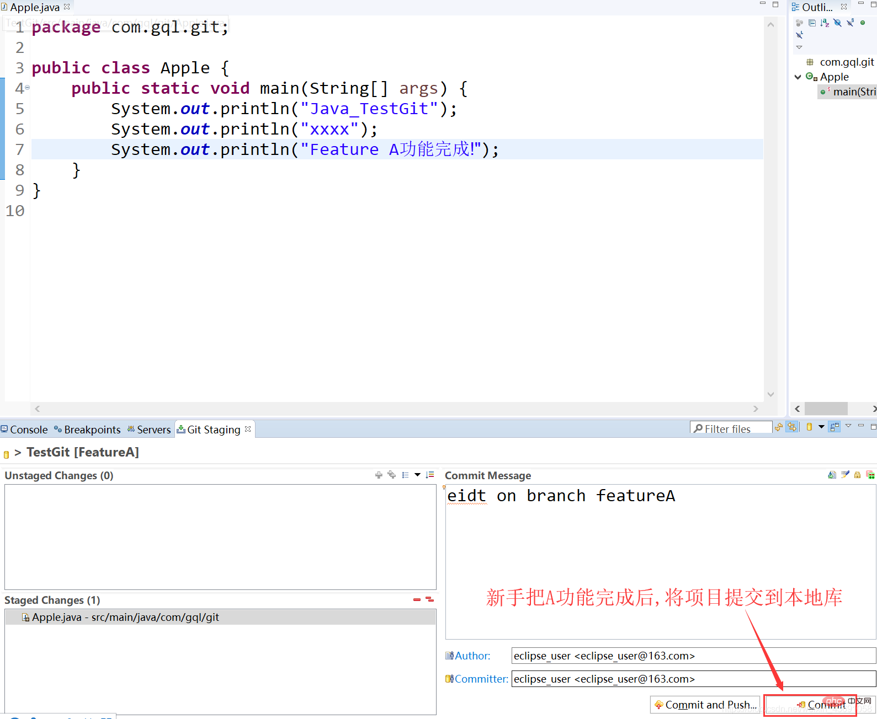
Task: Sort Outline members alphabetically
Action: click(x=825, y=23)
